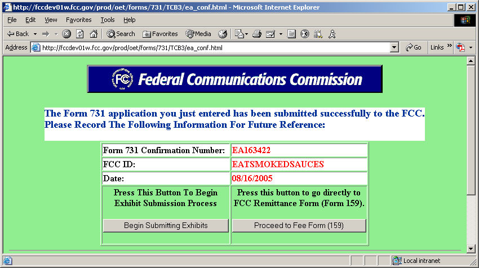Image resolution: width=479 pixels, height=268 pixels.
Task: Go to the Home page icon
Action: [94, 34]
